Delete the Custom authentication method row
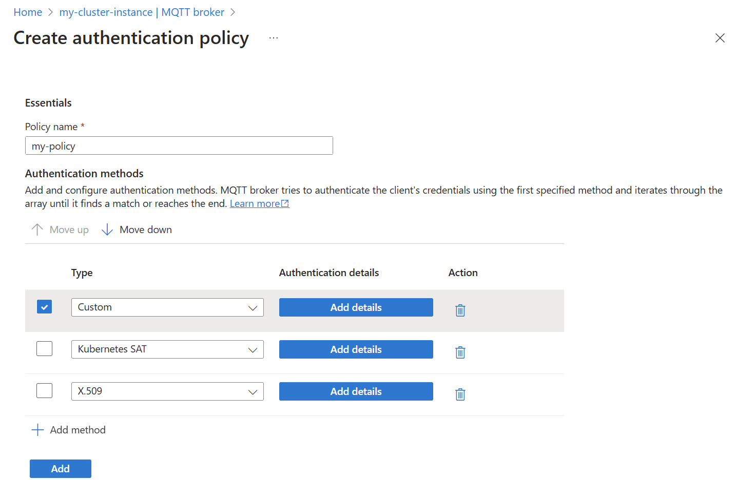The image size is (735, 480). 460,310
